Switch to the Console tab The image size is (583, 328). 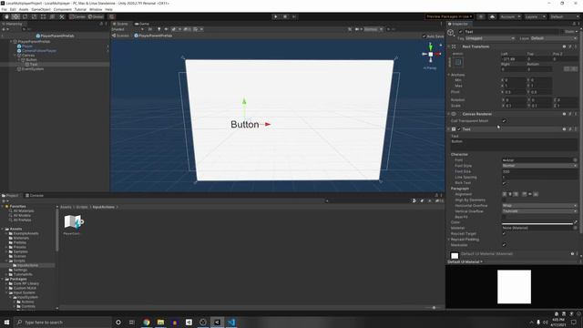coord(35,196)
